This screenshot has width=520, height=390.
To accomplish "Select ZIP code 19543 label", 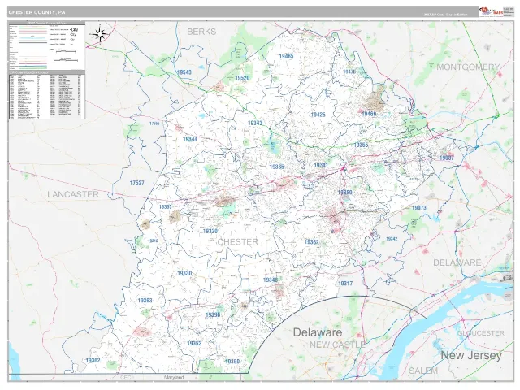I will (184, 72).
